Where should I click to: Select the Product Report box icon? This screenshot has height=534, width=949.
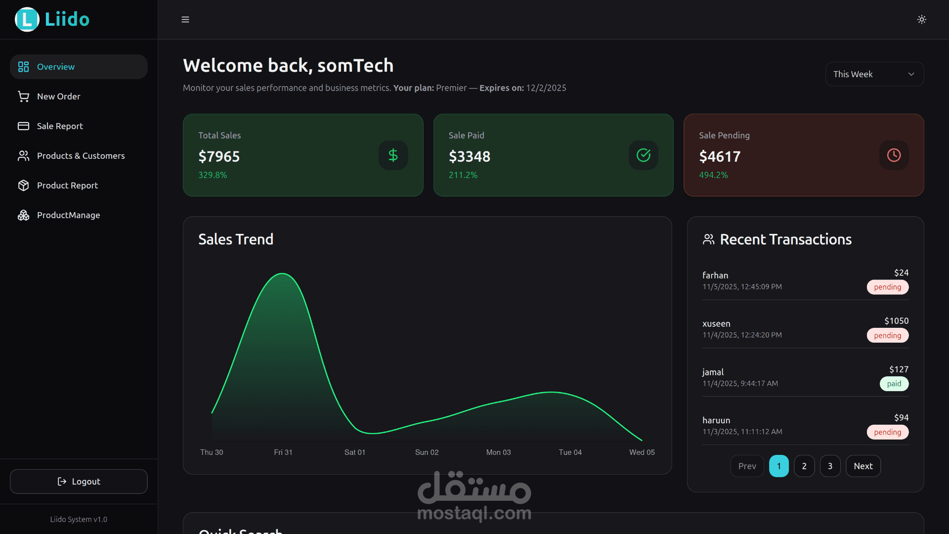pyautogui.click(x=23, y=185)
